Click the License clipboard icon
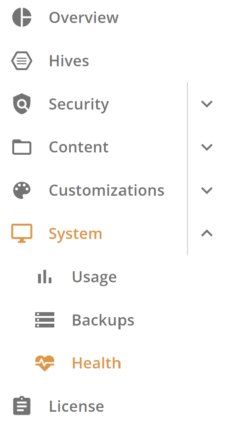 tap(22, 406)
